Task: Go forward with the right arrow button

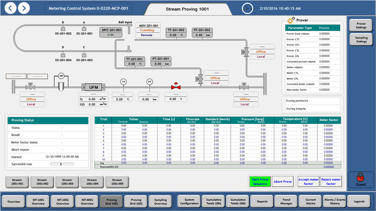Action: 24,8
